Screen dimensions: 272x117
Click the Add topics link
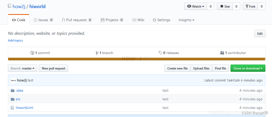(x=16, y=40)
